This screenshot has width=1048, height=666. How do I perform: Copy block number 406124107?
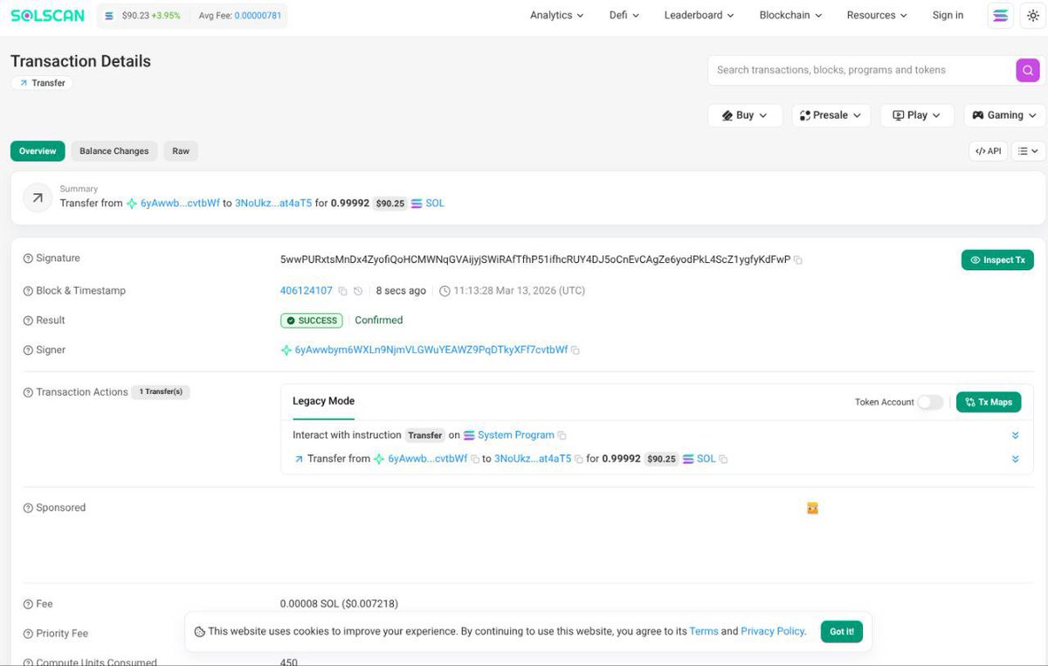342,291
